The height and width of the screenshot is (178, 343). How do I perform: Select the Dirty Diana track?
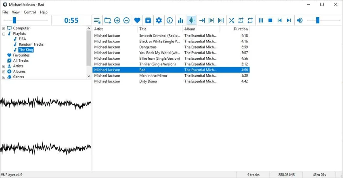tap(171, 81)
